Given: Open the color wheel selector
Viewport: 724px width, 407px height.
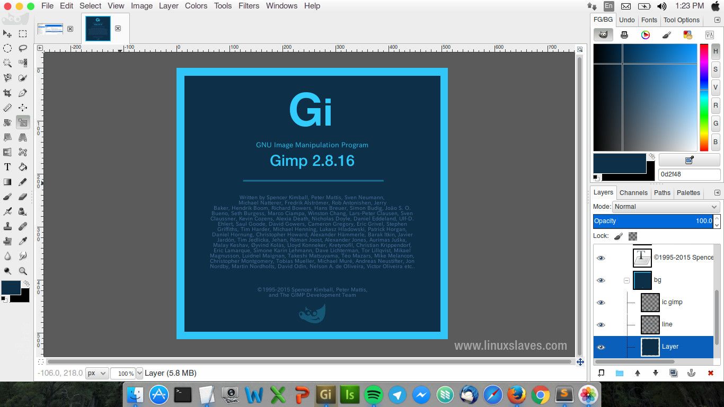Looking at the screenshot, I should pos(646,35).
